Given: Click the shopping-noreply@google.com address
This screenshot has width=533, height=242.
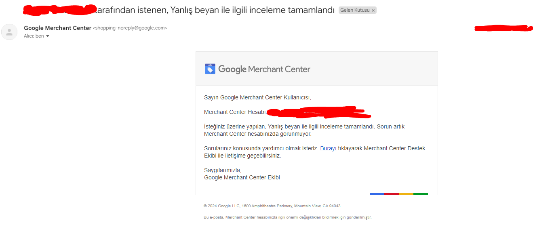Looking at the screenshot, I should (130, 28).
